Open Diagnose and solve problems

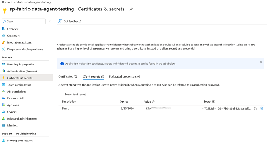(25, 49)
